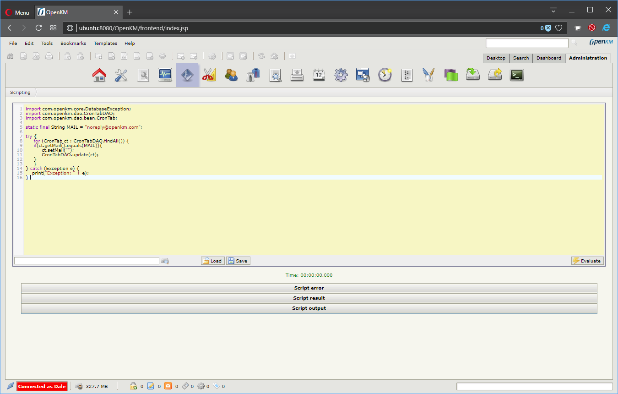Toggle the sidebar chat bubble icon
Viewport: 618px width, 394px height.
pos(577,27)
